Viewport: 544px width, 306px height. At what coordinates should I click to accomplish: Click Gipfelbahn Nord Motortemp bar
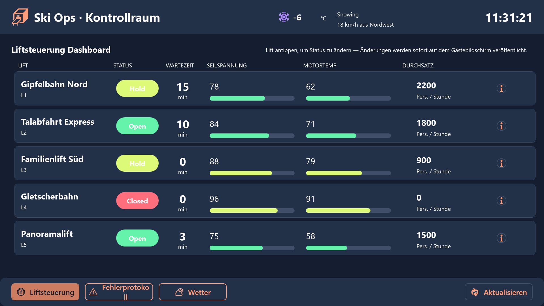348,98
